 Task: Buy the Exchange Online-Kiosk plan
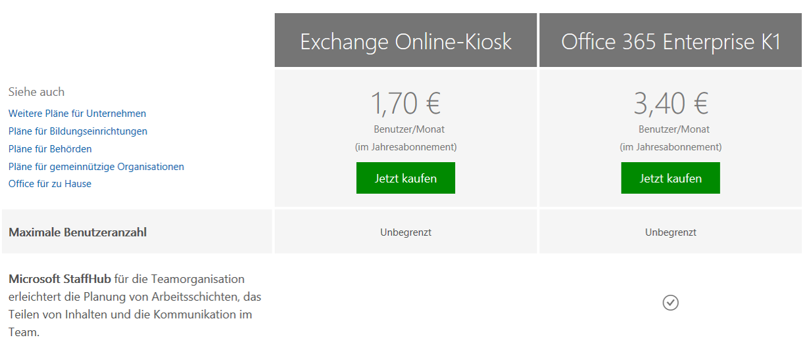point(405,179)
